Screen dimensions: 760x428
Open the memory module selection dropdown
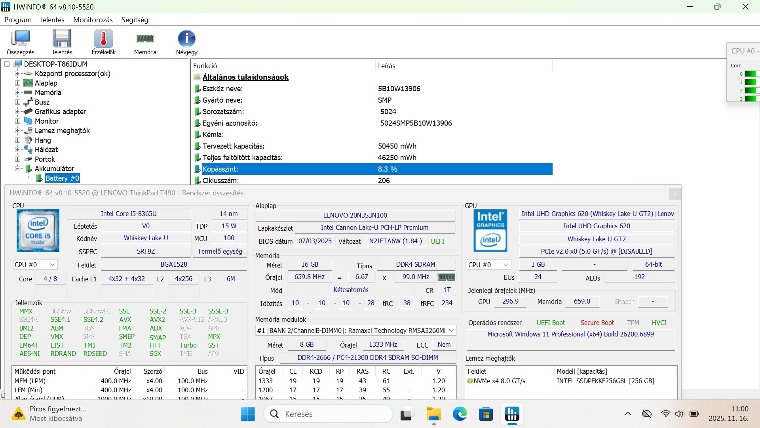click(355, 331)
